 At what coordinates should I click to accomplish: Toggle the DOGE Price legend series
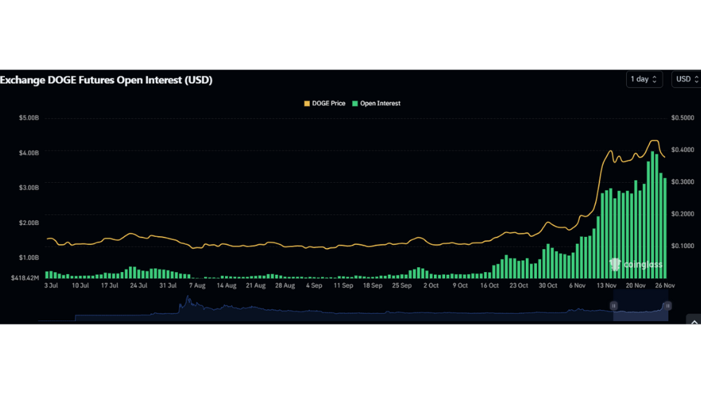325,103
